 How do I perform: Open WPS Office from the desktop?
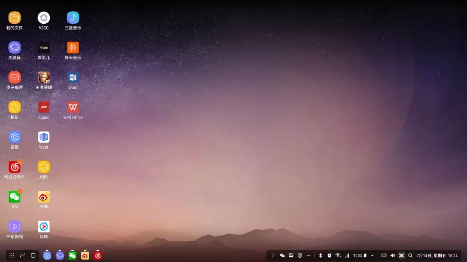click(x=73, y=107)
